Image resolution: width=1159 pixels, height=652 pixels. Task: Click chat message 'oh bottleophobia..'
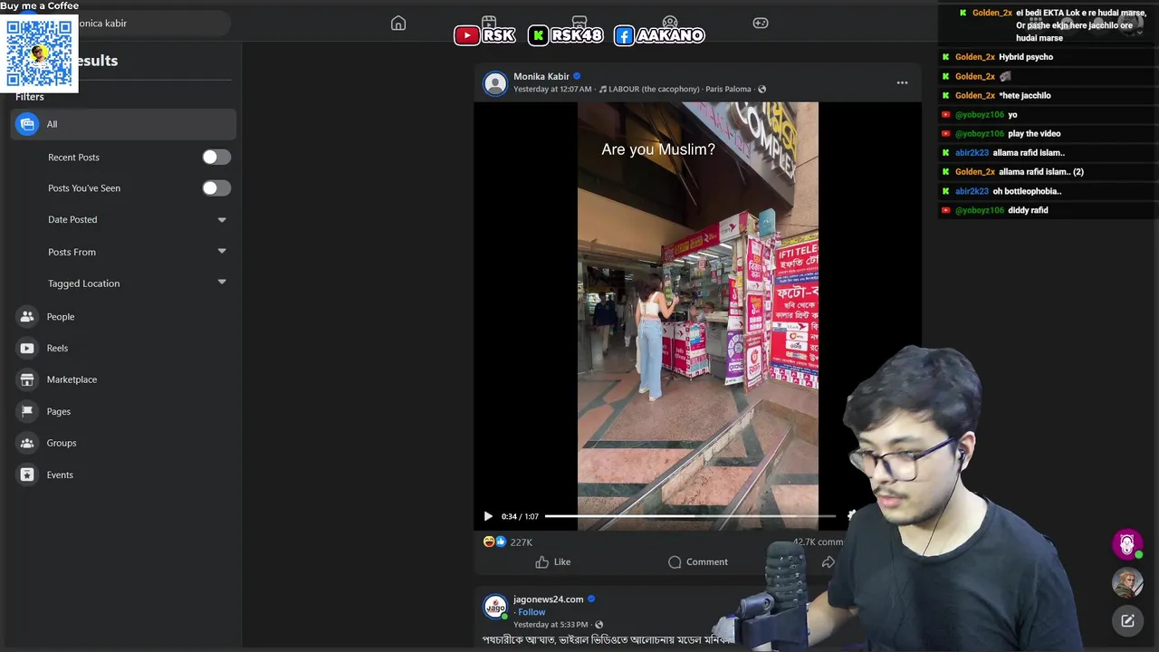pos(1027,191)
